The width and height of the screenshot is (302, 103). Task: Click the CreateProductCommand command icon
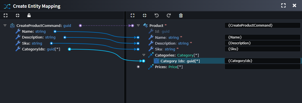tap(12, 25)
